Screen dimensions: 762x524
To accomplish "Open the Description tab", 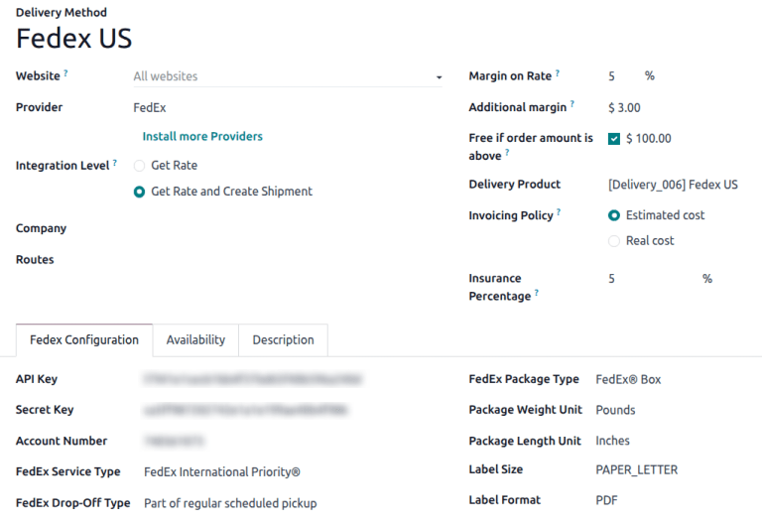I will [x=283, y=339].
